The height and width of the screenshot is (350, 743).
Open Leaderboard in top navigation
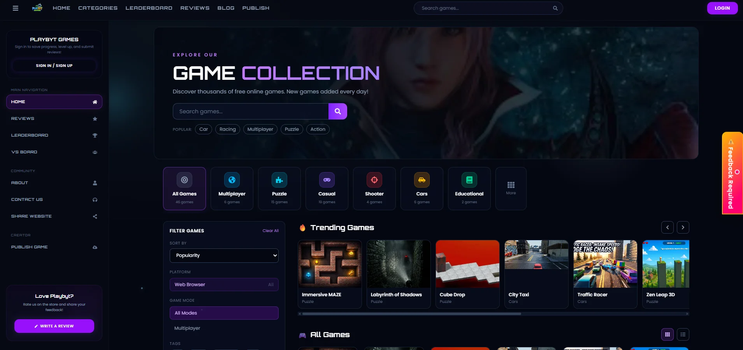[x=149, y=8]
